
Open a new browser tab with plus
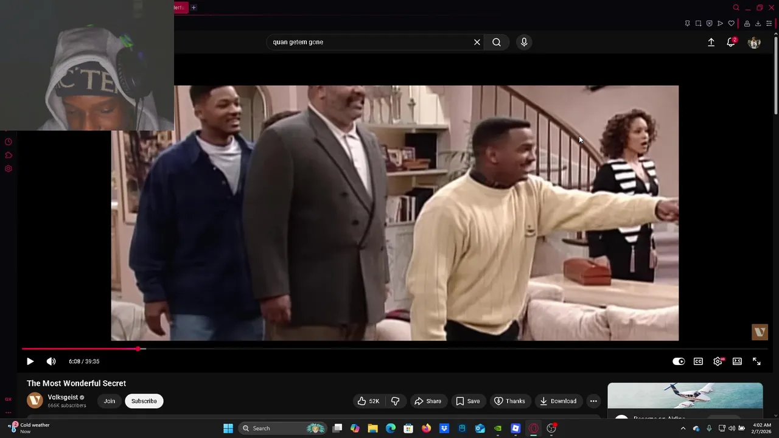[x=194, y=7]
